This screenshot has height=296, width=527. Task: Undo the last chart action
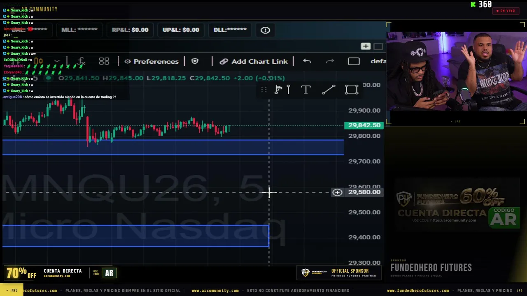pos(307,61)
